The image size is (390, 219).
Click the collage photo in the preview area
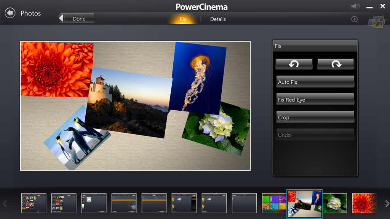[x=135, y=106]
